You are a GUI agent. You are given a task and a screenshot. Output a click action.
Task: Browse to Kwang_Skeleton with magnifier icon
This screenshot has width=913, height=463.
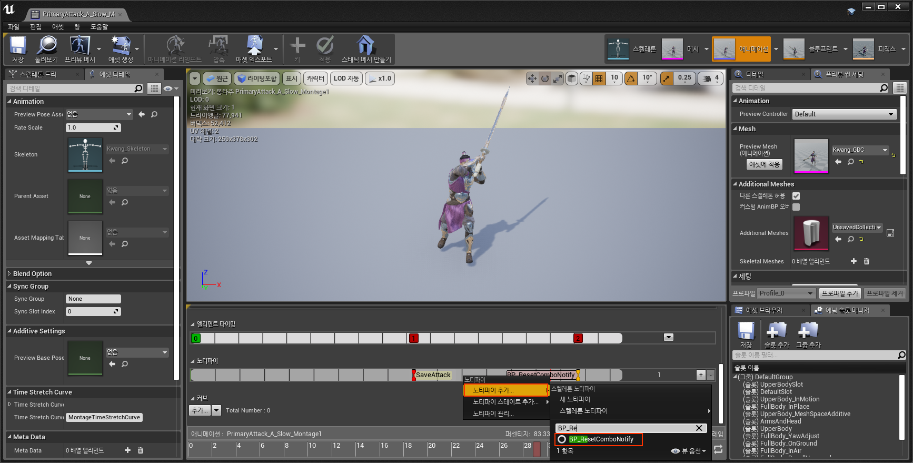coord(125,161)
